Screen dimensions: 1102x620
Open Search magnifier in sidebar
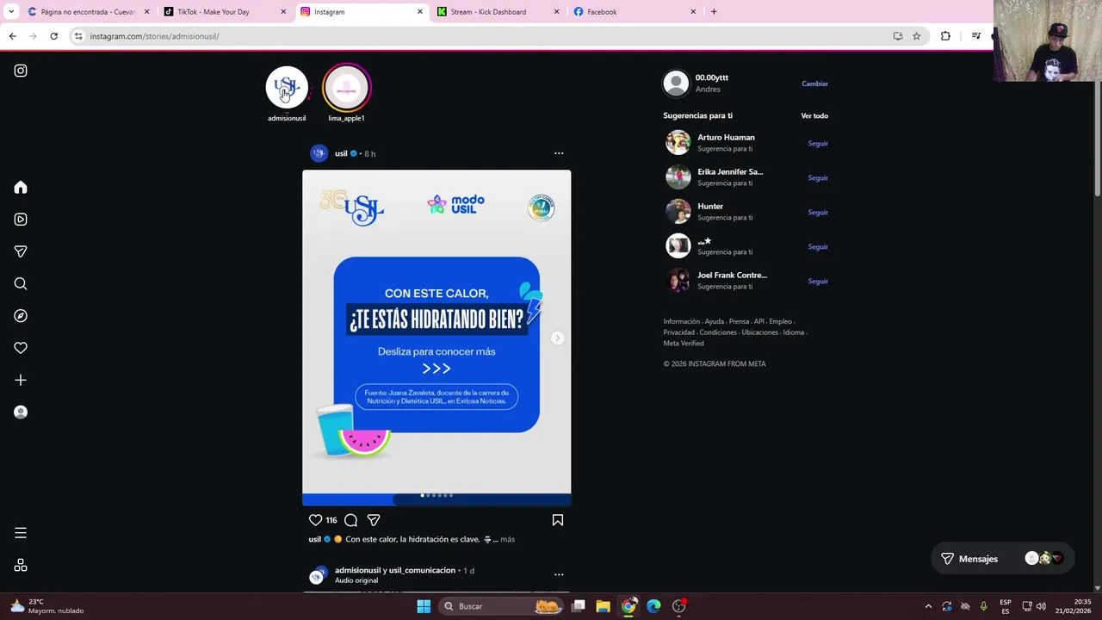[x=21, y=283]
